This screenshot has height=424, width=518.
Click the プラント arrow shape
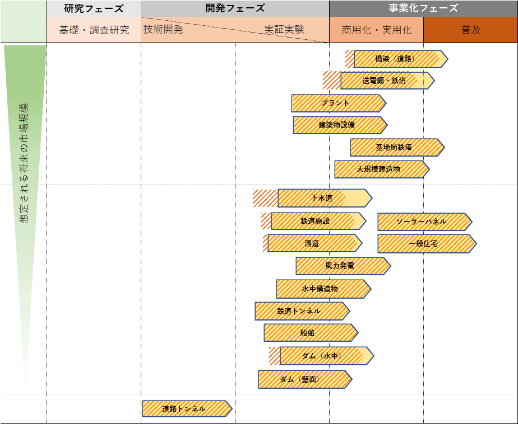(x=336, y=103)
